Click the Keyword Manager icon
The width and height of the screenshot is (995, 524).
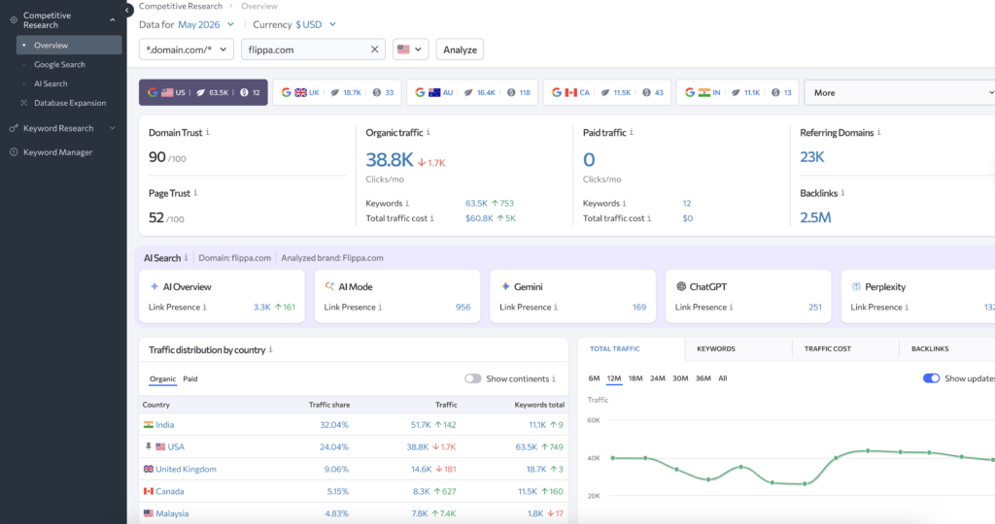(14, 152)
